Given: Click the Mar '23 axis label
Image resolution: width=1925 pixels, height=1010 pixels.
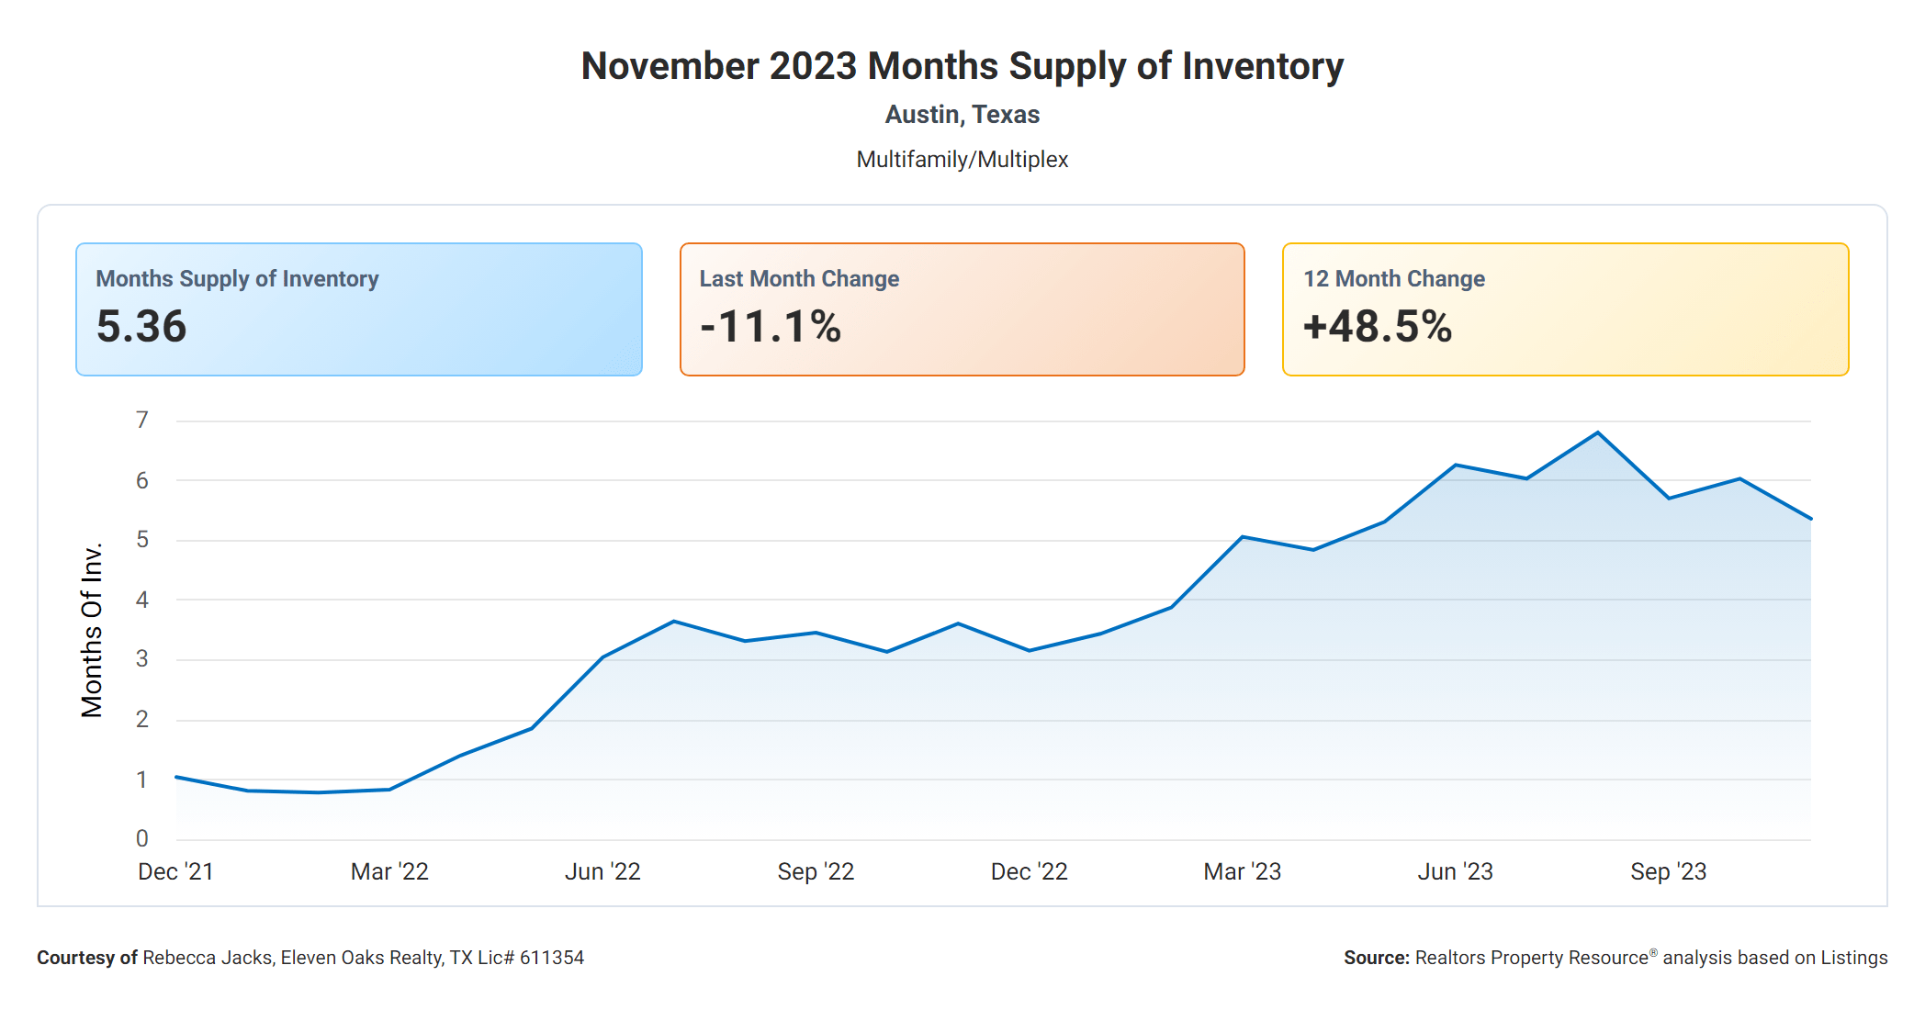Looking at the screenshot, I should (x=1242, y=871).
